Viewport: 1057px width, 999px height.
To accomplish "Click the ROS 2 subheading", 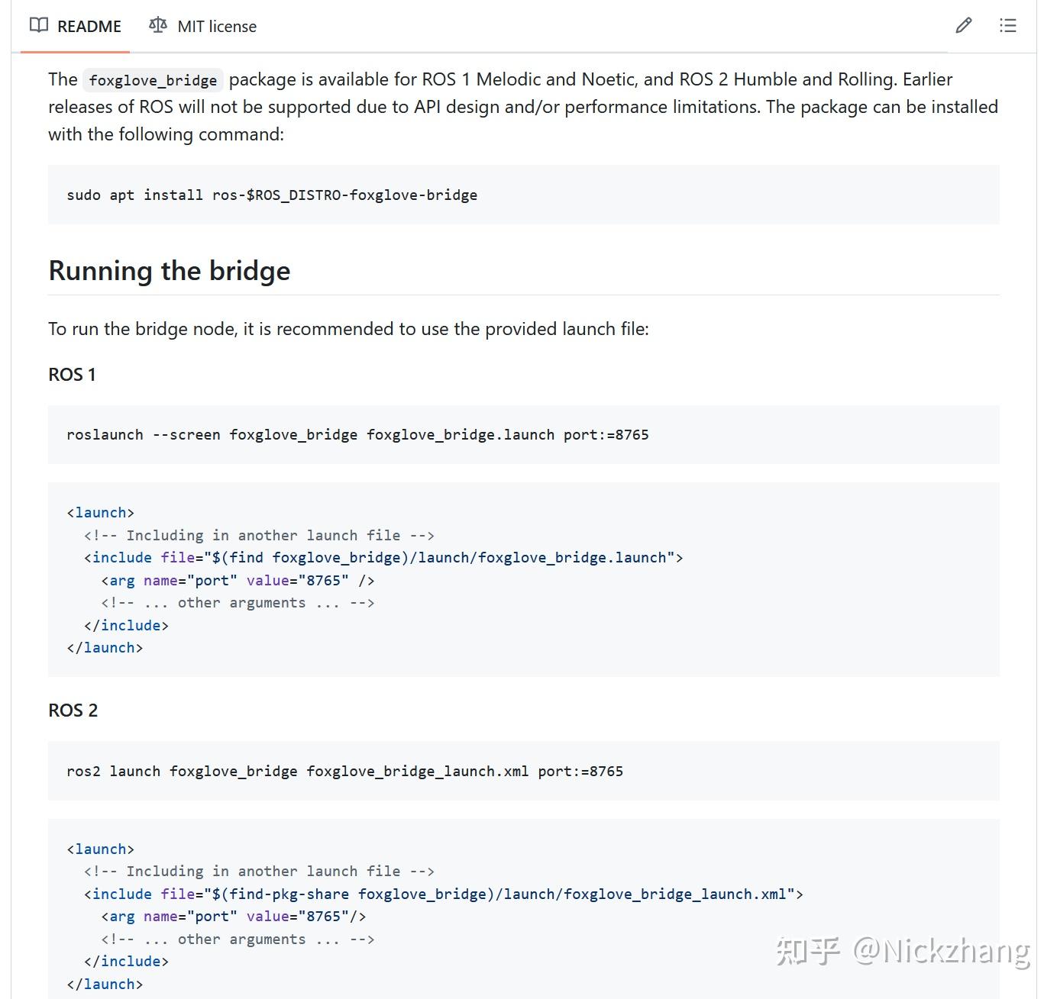I will tap(73, 711).
